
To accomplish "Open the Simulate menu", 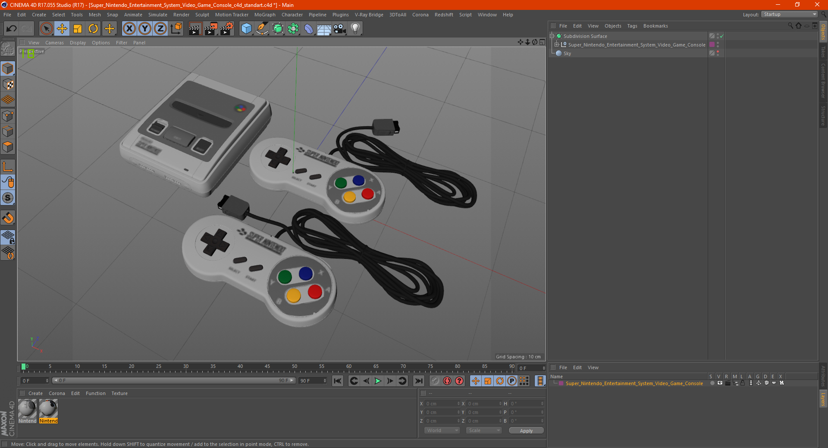I will pos(158,15).
